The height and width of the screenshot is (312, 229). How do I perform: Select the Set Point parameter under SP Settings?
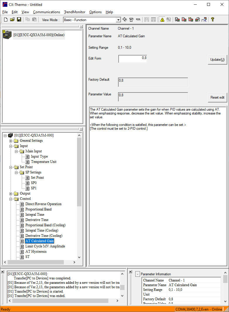(x=37, y=178)
